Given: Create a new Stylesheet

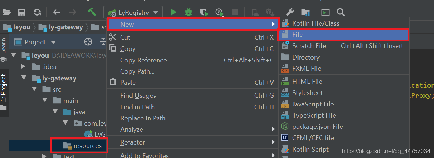Looking at the screenshot, I should click(344, 93).
